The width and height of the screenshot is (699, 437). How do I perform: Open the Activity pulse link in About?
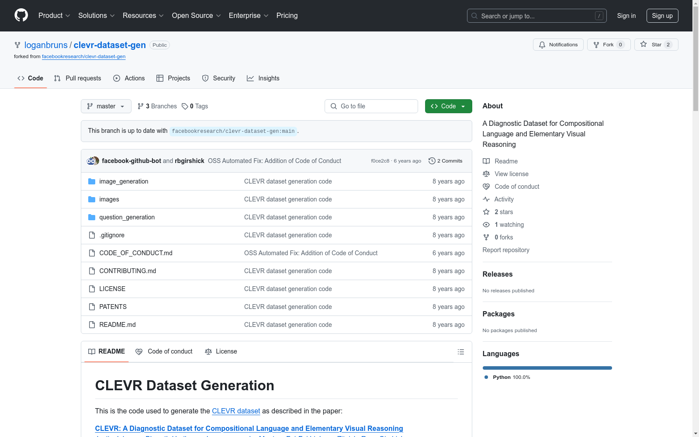point(498,199)
